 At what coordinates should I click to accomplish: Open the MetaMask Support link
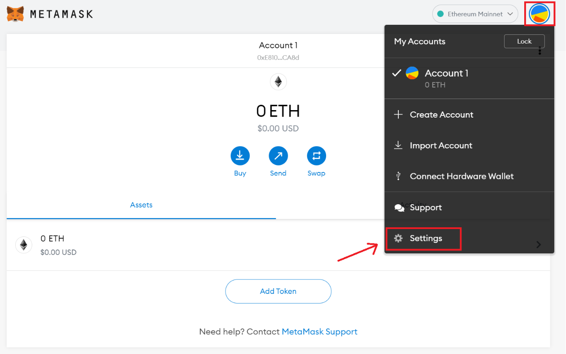pyautogui.click(x=320, y=332)
